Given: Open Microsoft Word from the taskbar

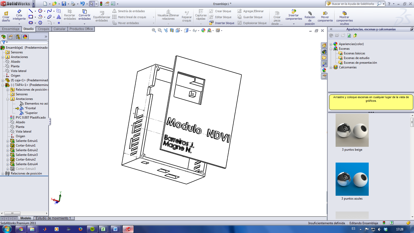Looking at the screenshot, I should tap(115, 229).
